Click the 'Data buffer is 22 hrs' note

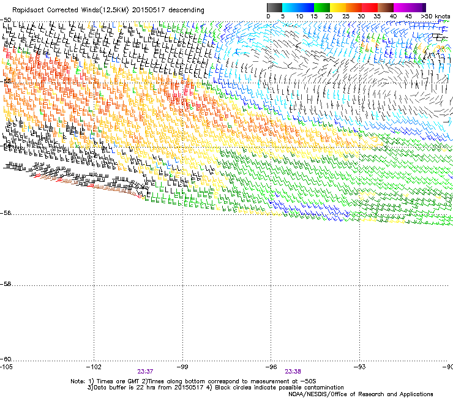tap(215, 388)
